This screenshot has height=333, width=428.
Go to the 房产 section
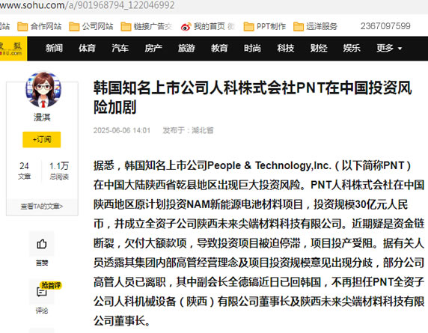coord(153,49)
